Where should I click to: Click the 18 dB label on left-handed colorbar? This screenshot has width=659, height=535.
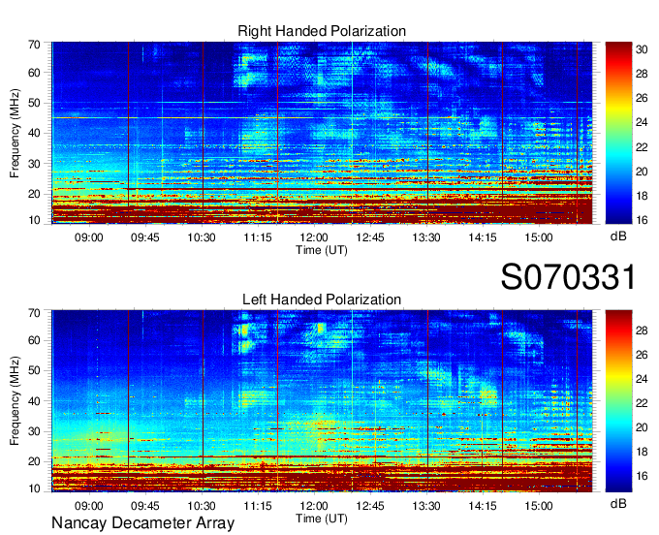(642, 452)
